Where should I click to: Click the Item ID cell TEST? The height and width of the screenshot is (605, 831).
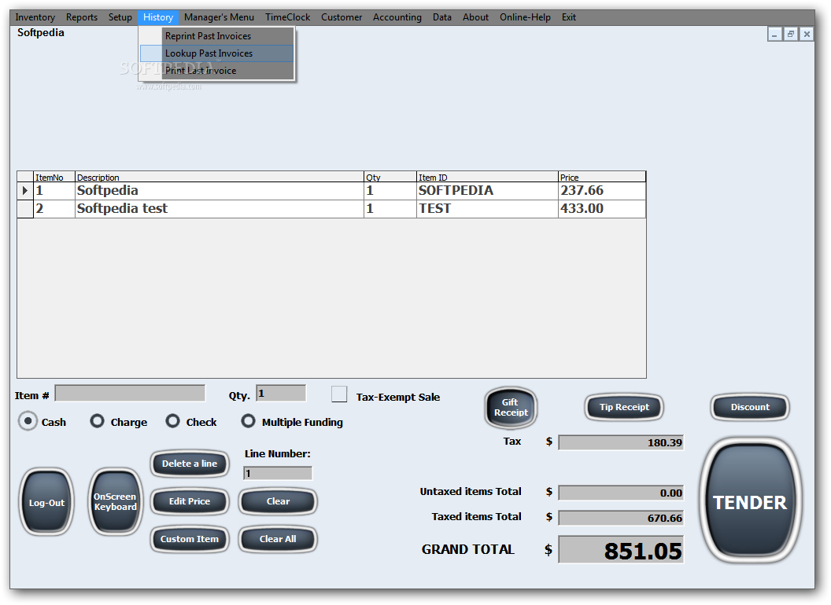tap(488, 208)
